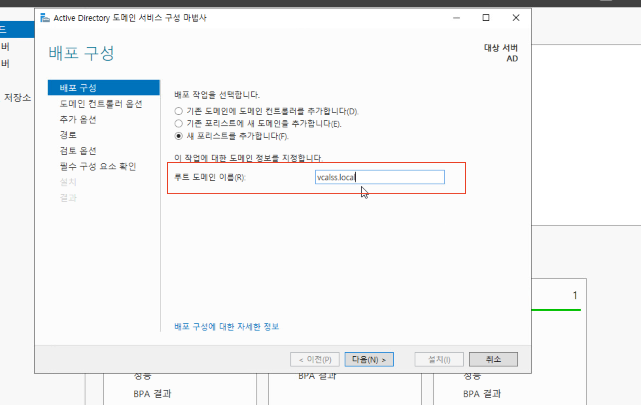
Task: Go to 도메인 컨트롤러 옵션 step
Action: (101, 104)
